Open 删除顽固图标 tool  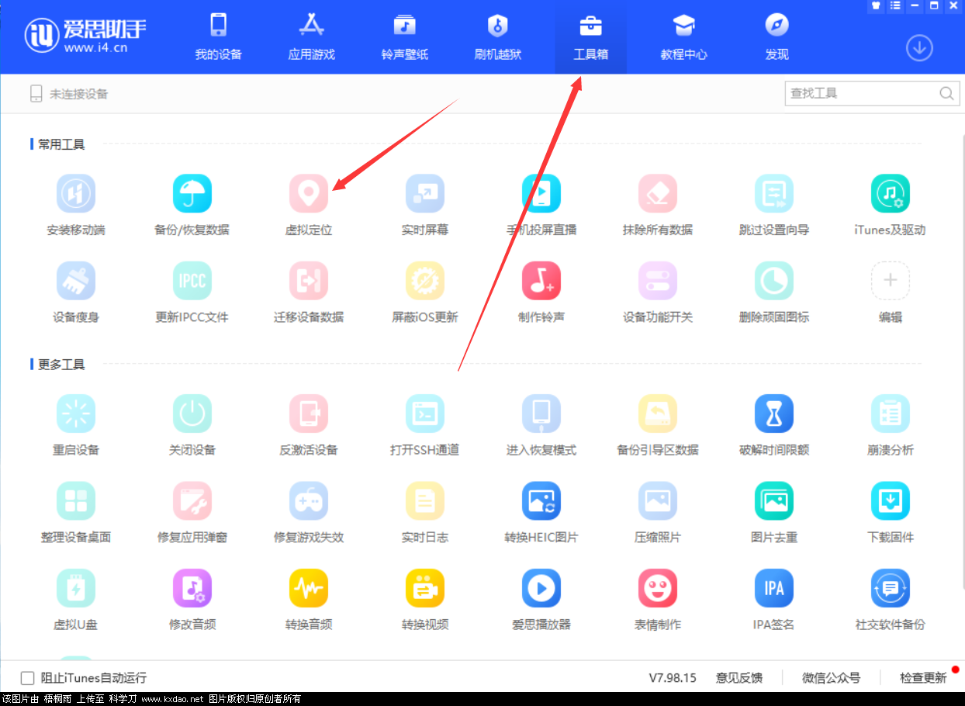click(x=774, y=280)
